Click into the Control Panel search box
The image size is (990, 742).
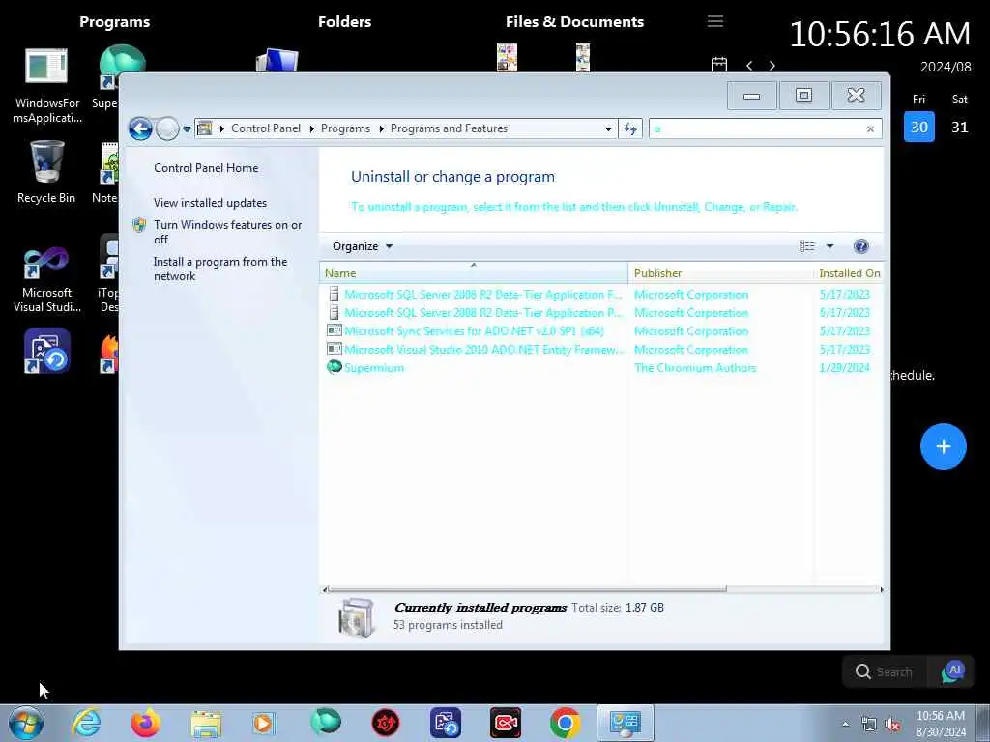point(758,128)
